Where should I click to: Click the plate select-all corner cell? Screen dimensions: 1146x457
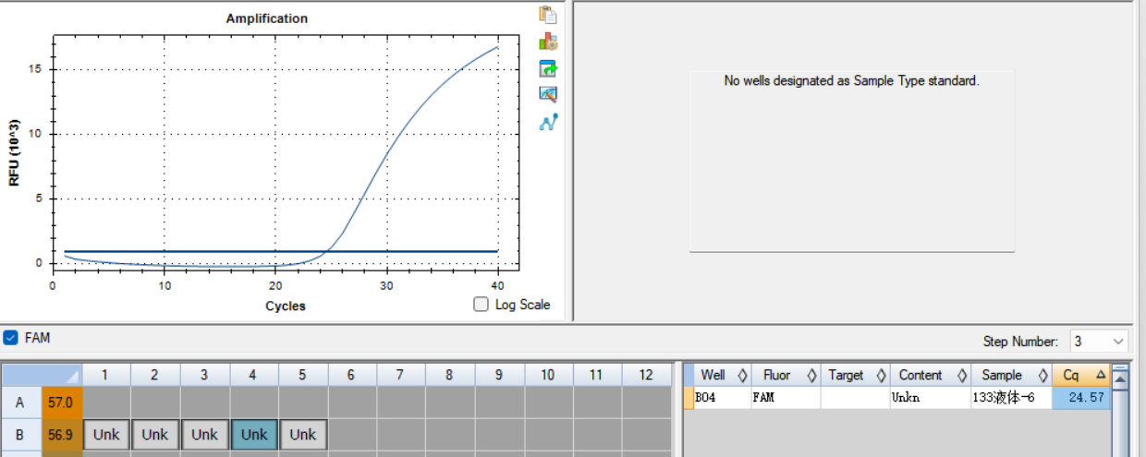pyautogui.click(x=42, y=375)
